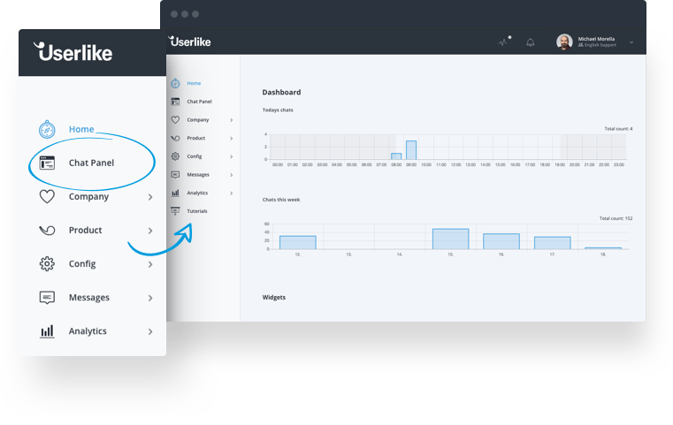This screenshot has width=673, height=425.
Task: Open user account dropdown arrow
Action: pyautogui.click(x=631, y=42)
